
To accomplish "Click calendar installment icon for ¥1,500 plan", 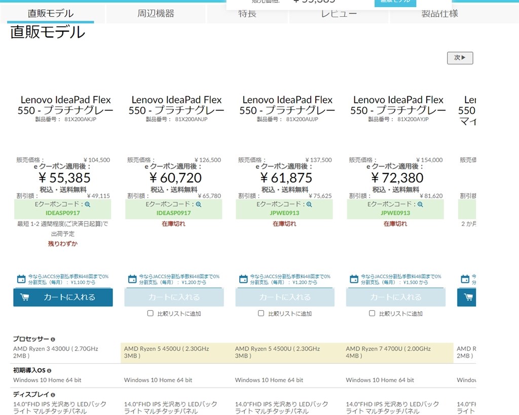I will pos(354,279).
